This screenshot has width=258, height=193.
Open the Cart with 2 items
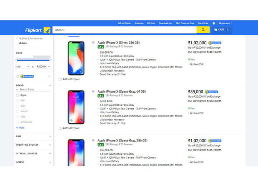coord(221,30)
